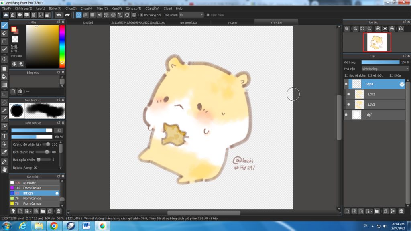This screenshot has height=231, width=411.
Task: Open mfjgh brush settings gear
Action: tap(57, 193)
